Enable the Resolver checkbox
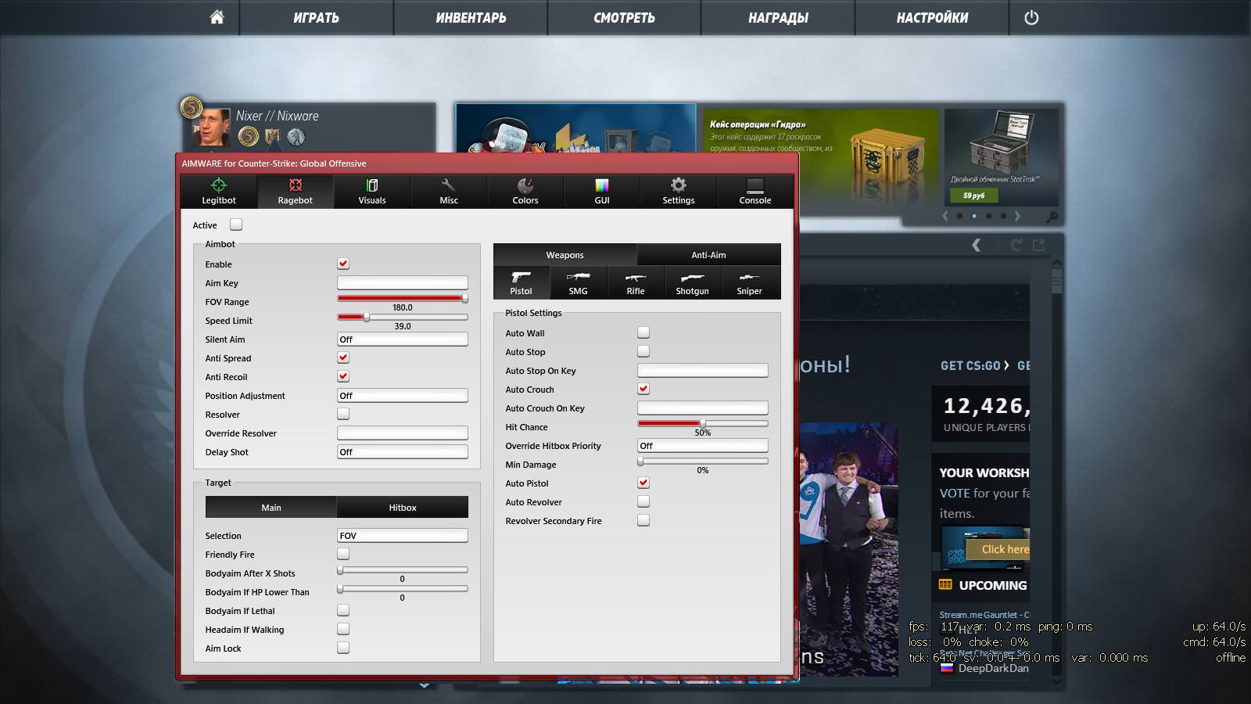This screenshot has height=704, width=1251. pos(343,414)
